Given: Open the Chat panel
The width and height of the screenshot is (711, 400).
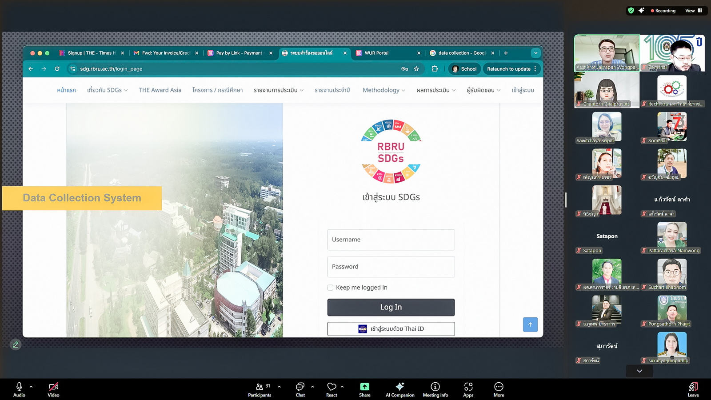Looking at the screenshot, I should coord(300,387).
